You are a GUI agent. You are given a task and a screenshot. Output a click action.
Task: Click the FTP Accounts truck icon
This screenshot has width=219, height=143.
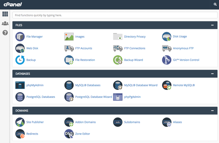coord(69,48)
